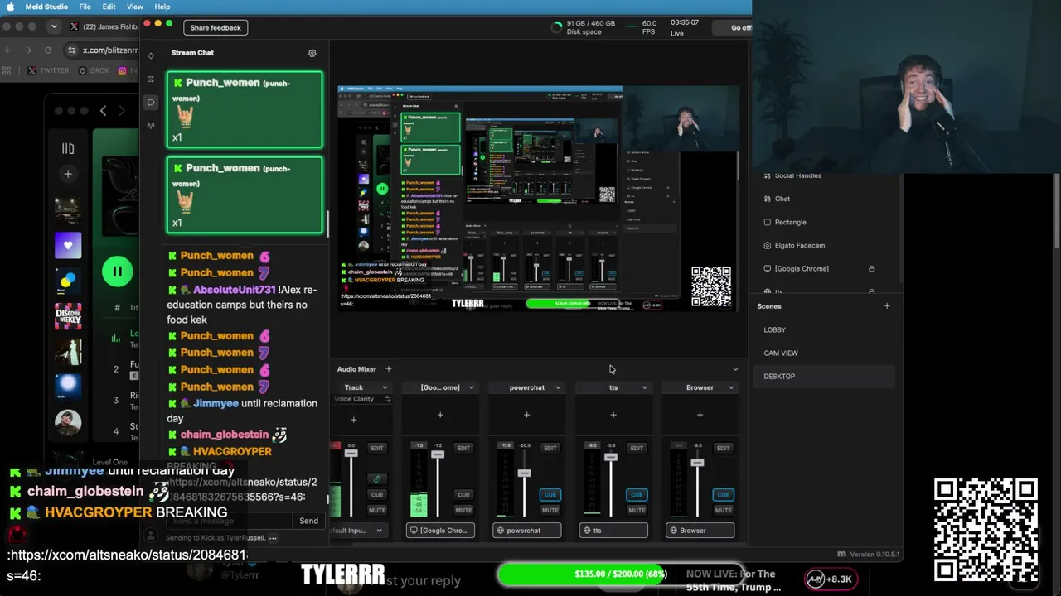The image size is (1061, 596).
Task: Mute the Browser audio channel
Action: click(x=723, y=510)
